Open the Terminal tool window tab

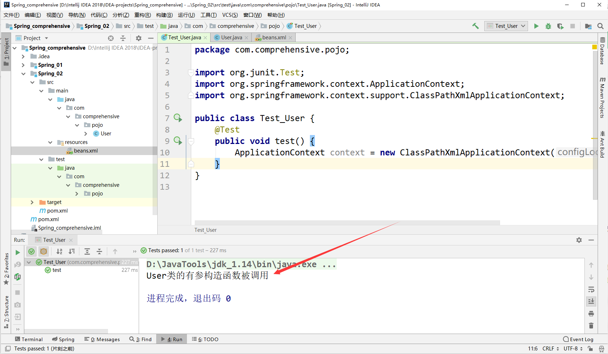29,339
